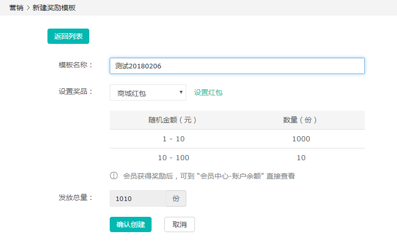Open the 商城红包 prize dropdown
Image resolution: width=397 pixels, height=251 pixels.
pos(147,92)
